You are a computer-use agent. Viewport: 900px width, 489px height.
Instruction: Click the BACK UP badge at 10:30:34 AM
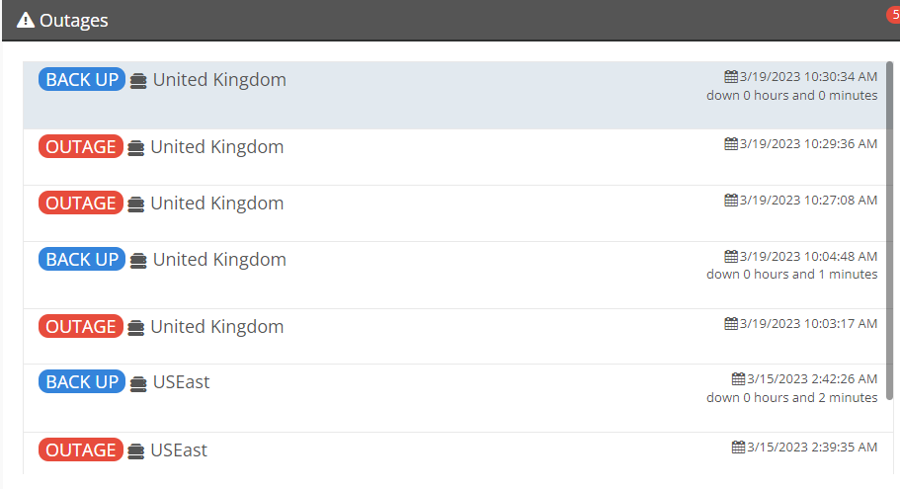click(x=82, y=79)
